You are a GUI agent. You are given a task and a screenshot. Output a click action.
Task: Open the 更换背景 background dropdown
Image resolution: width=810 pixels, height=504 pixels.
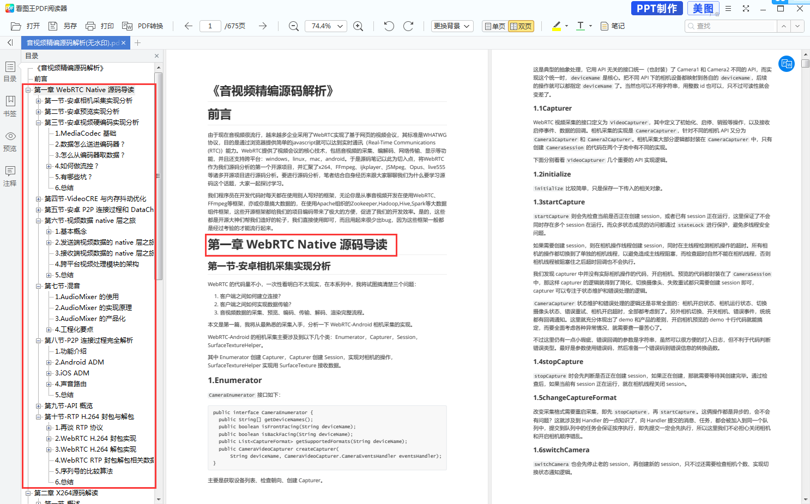point(452,26)
